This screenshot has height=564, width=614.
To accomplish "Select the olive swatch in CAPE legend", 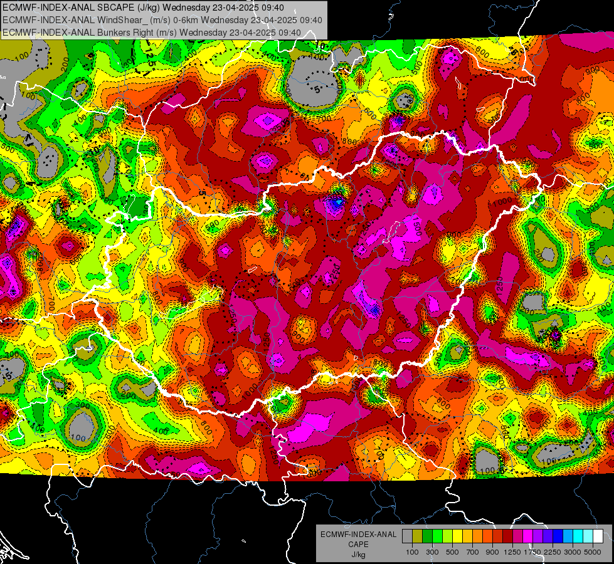I will 418,536.
